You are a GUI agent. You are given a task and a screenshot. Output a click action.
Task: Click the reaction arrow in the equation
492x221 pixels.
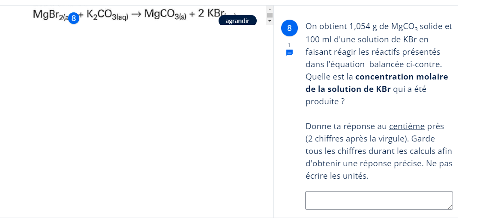coord(136,14)
